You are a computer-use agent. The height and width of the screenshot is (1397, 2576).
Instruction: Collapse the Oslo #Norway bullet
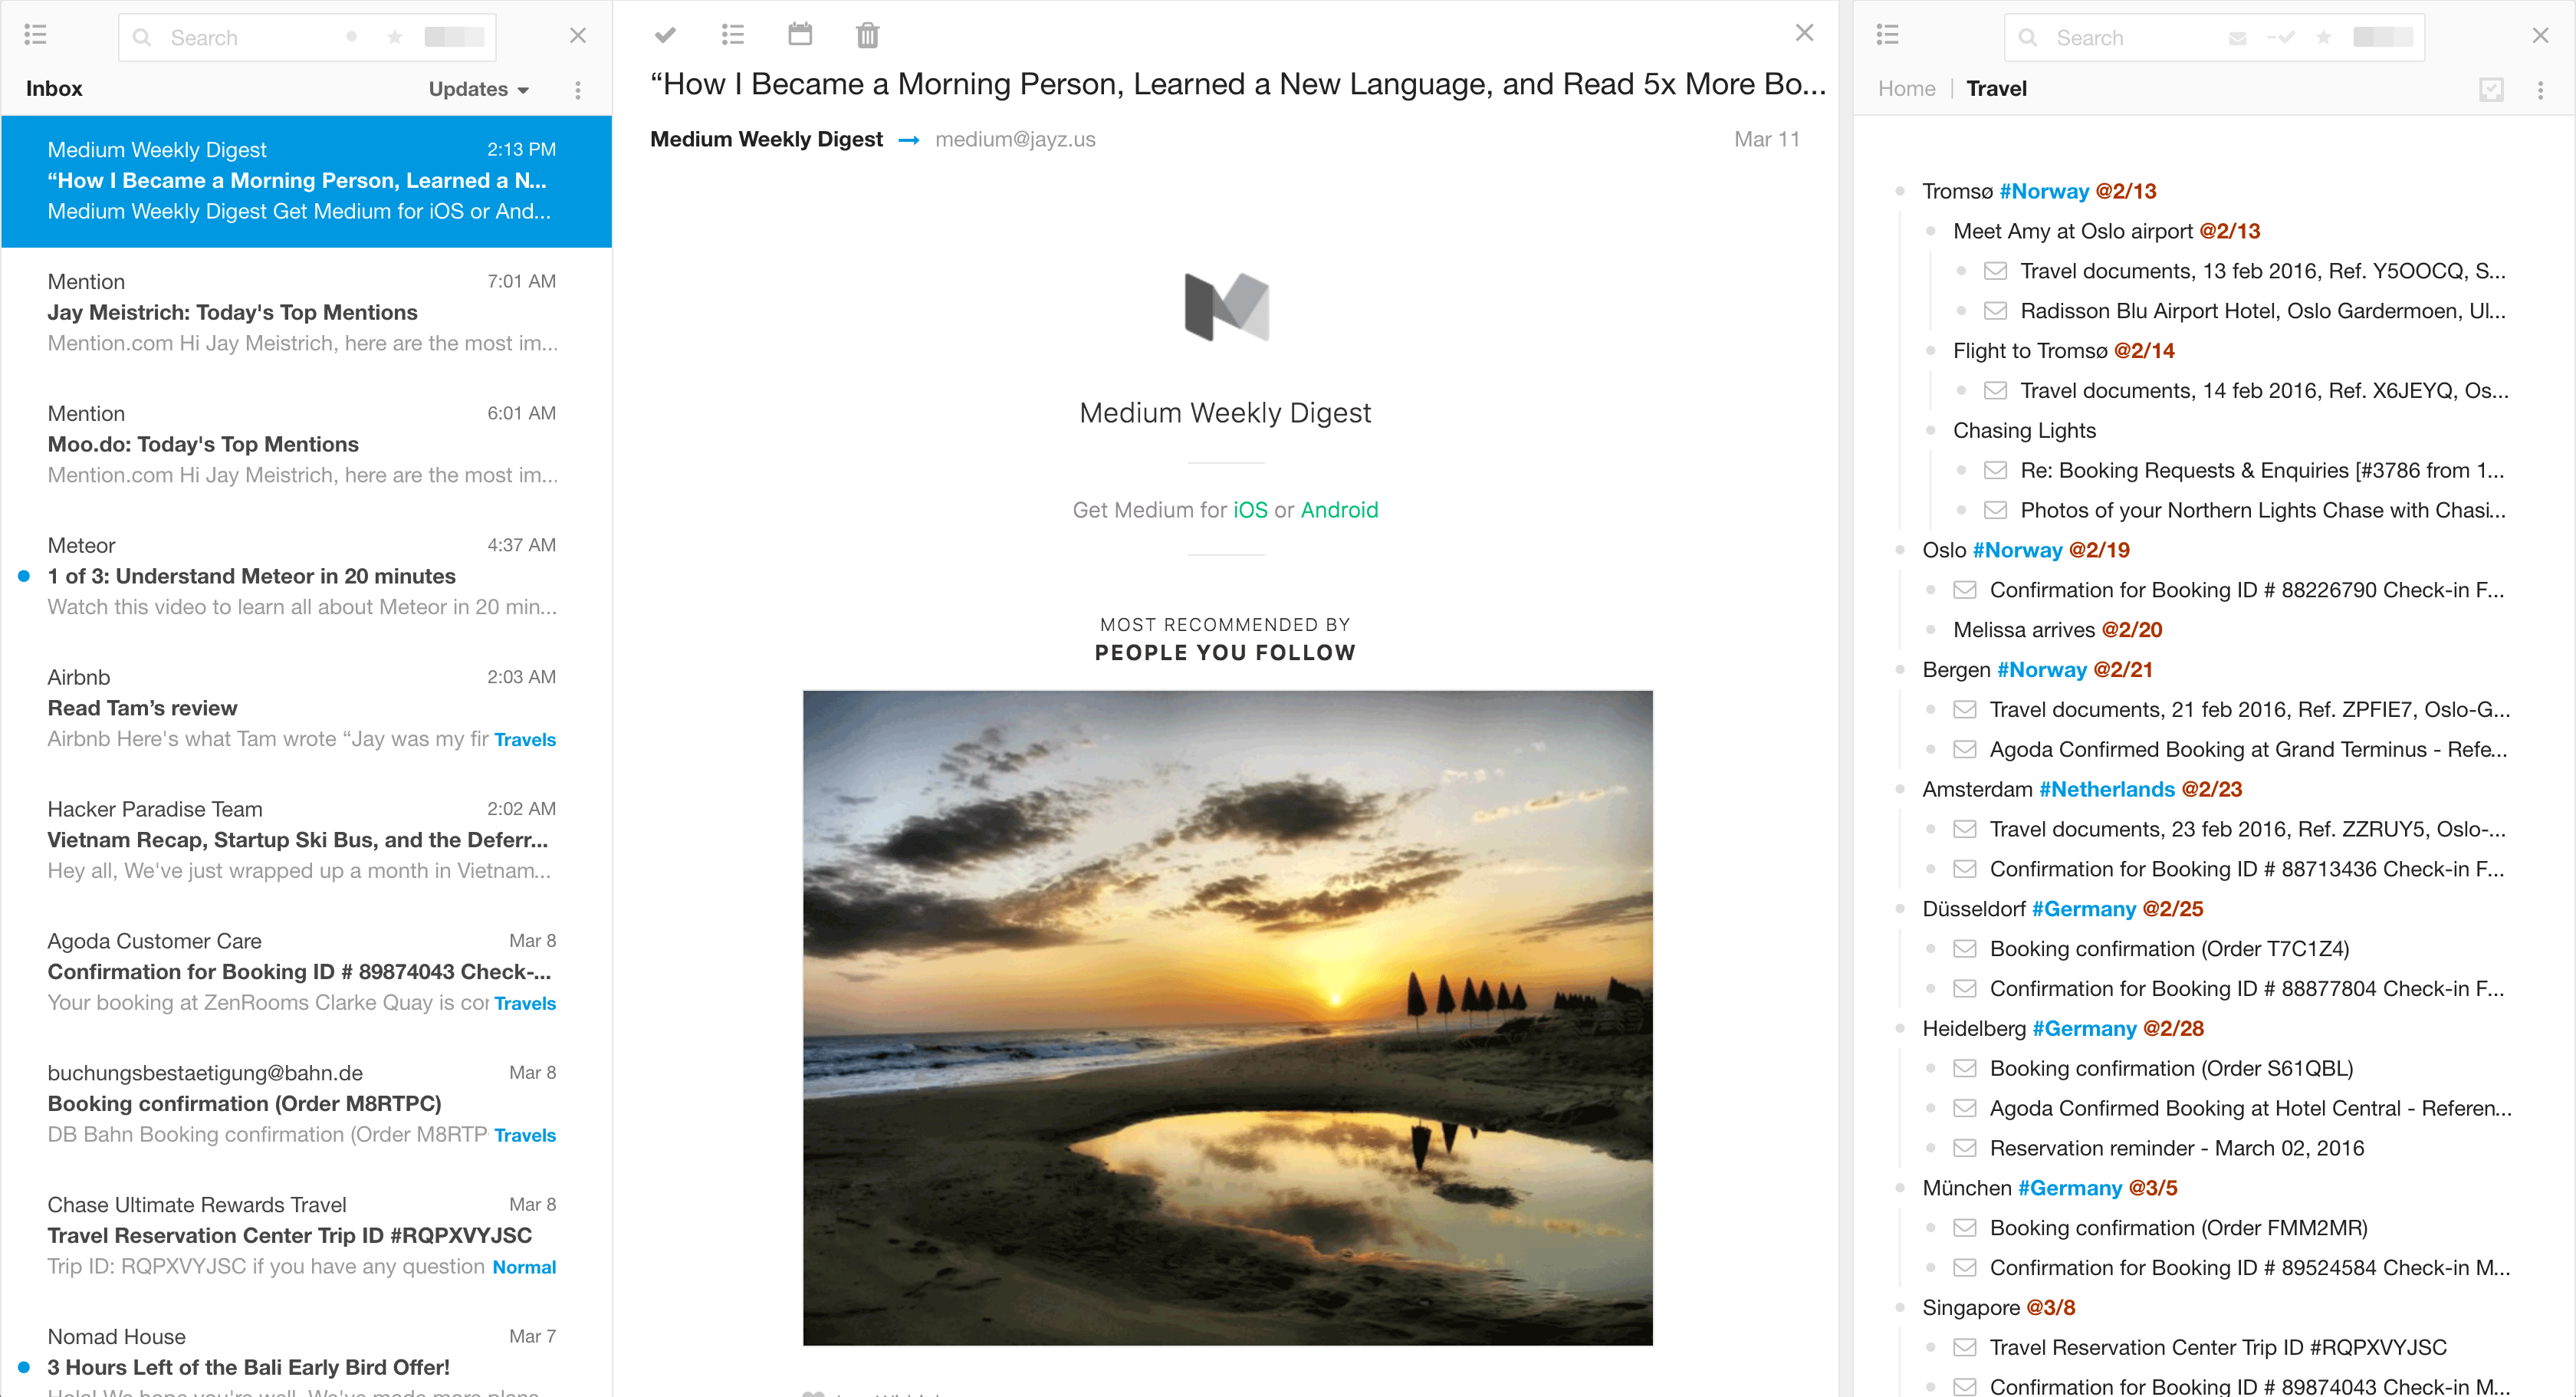click(x=1900, y=550)
